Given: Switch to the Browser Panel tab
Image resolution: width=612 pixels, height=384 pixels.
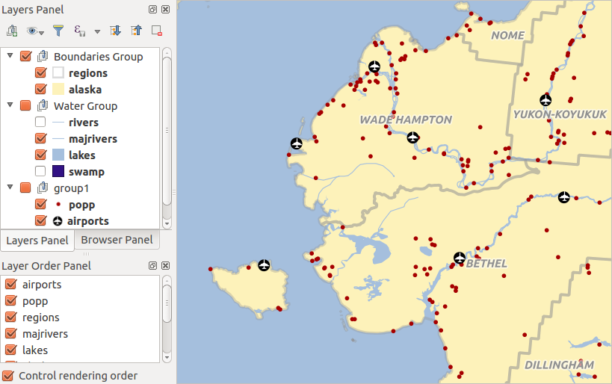Looking at the screenshot, I should click(117, 240).
